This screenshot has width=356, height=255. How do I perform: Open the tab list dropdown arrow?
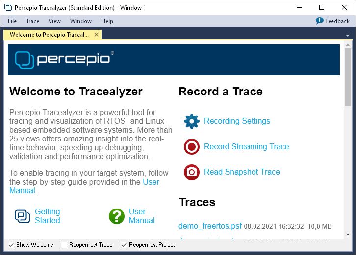pyautogui.click(x=347, y=36)
